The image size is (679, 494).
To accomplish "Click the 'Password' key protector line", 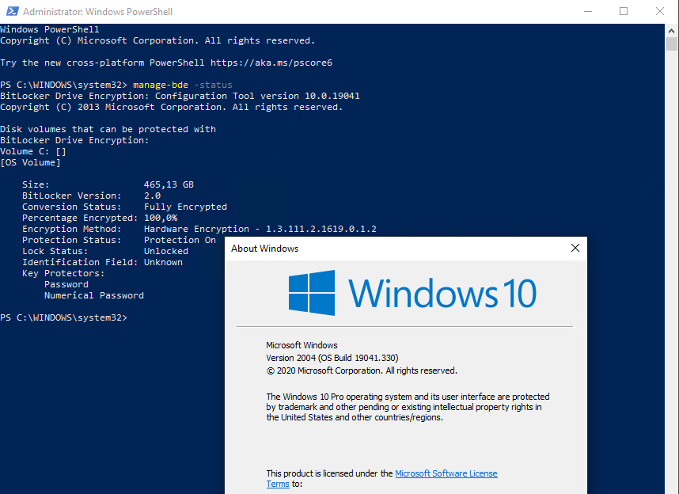I will 66,284.
